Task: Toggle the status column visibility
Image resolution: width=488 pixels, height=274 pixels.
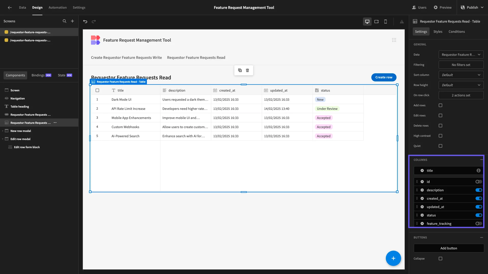Action: (x=479, y=215)
